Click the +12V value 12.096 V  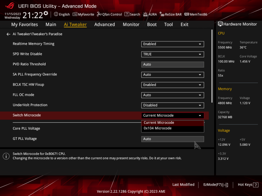[224, 145]
